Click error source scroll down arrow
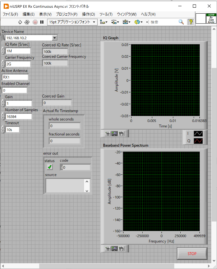Viewport: 217px width, 269px height. 87,191
